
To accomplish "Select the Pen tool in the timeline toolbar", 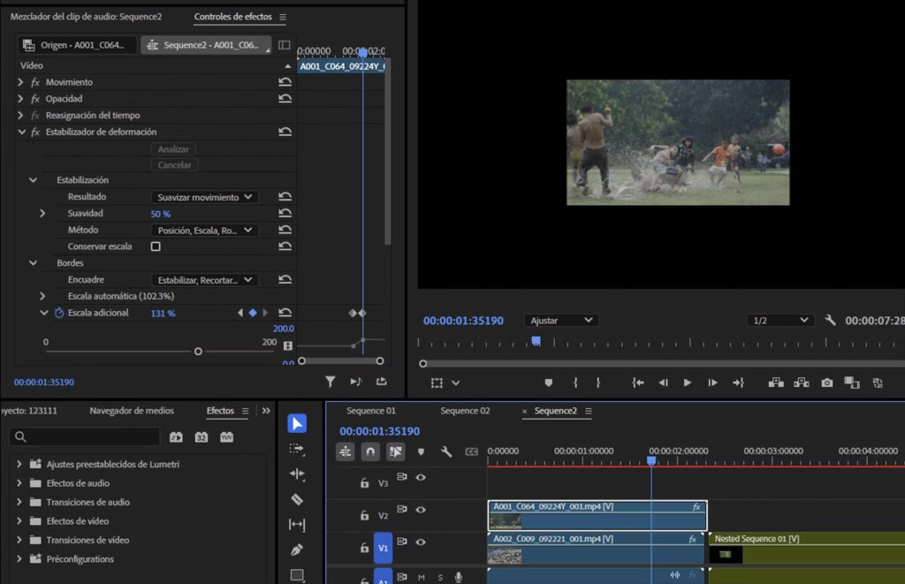I will 297,549.
